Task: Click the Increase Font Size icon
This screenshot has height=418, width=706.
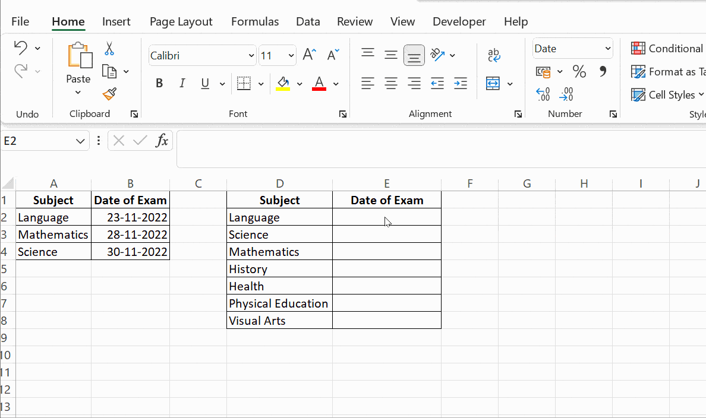Action: [x=309, y=55]
